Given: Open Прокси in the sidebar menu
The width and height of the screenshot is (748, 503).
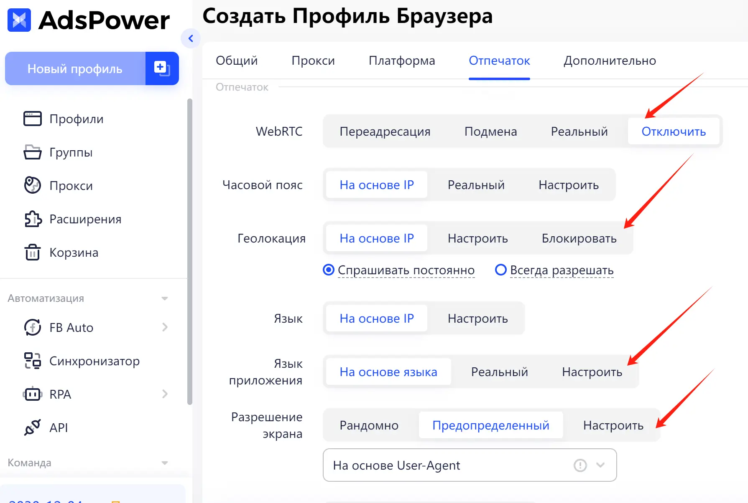Looking at the screenshot, I should pyautogui.click(x=71, y=186).
